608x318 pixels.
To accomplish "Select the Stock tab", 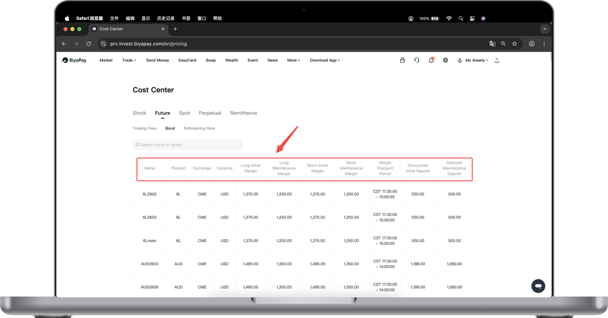I will [x=139, y=113].
